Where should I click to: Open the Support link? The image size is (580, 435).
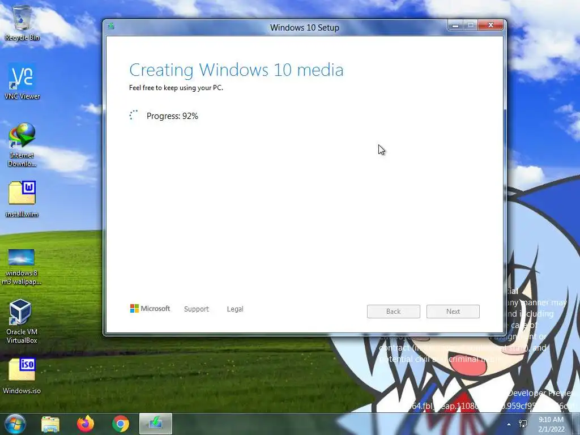point(197,309)
